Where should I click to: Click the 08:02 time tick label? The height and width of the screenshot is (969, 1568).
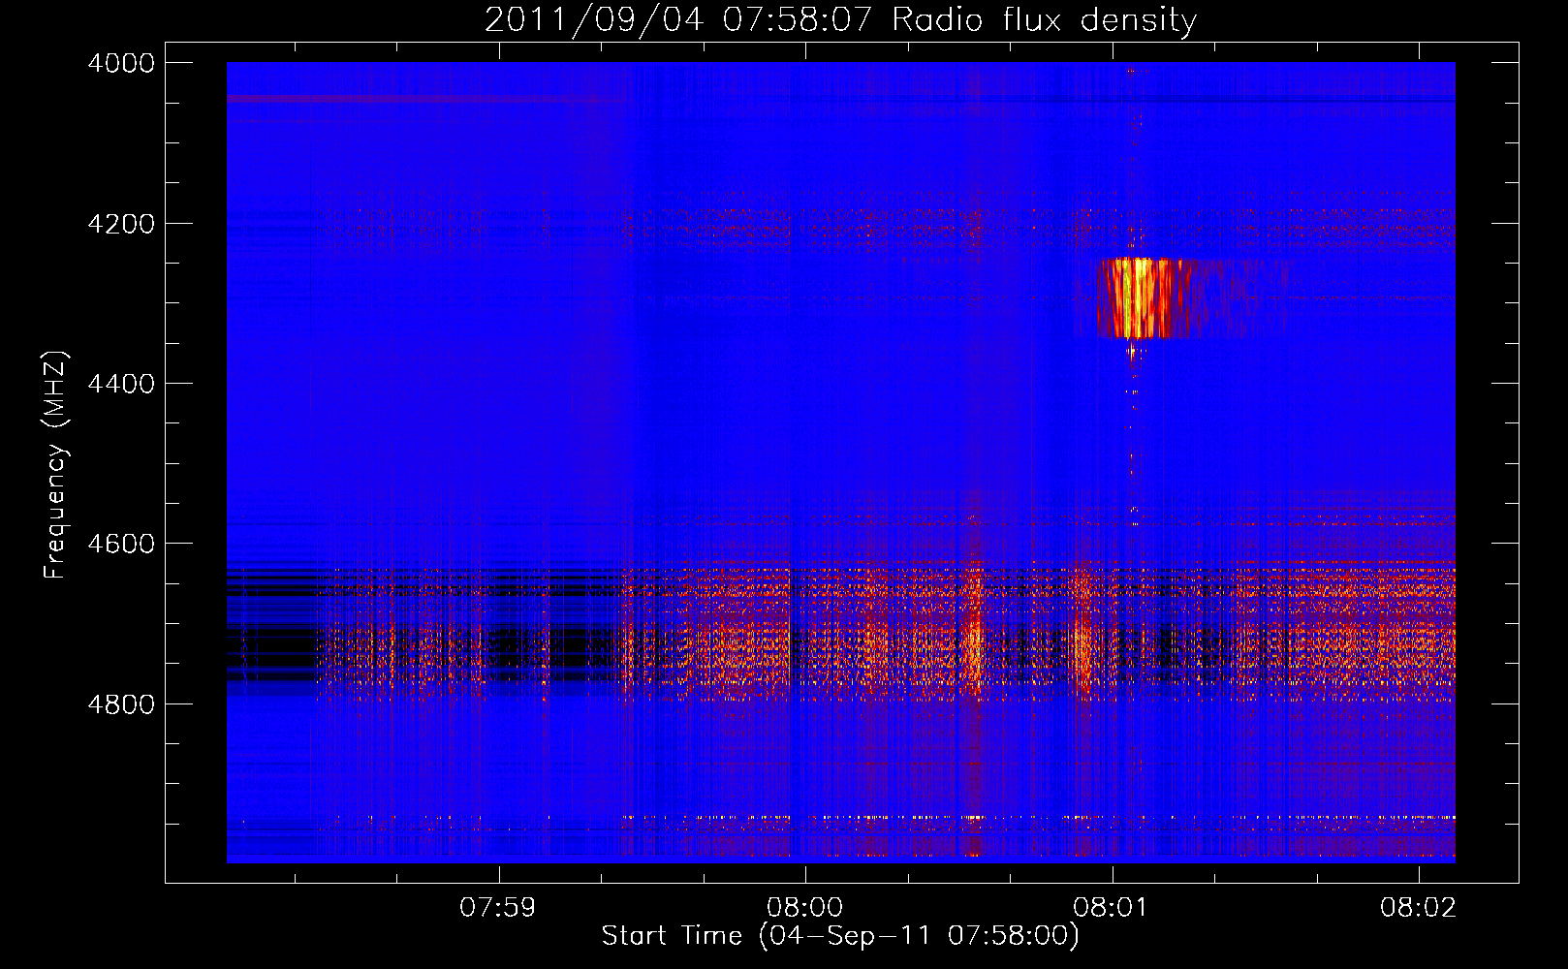1419,908
